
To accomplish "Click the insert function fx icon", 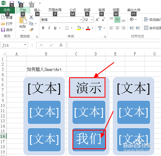I will click(61, 45).
